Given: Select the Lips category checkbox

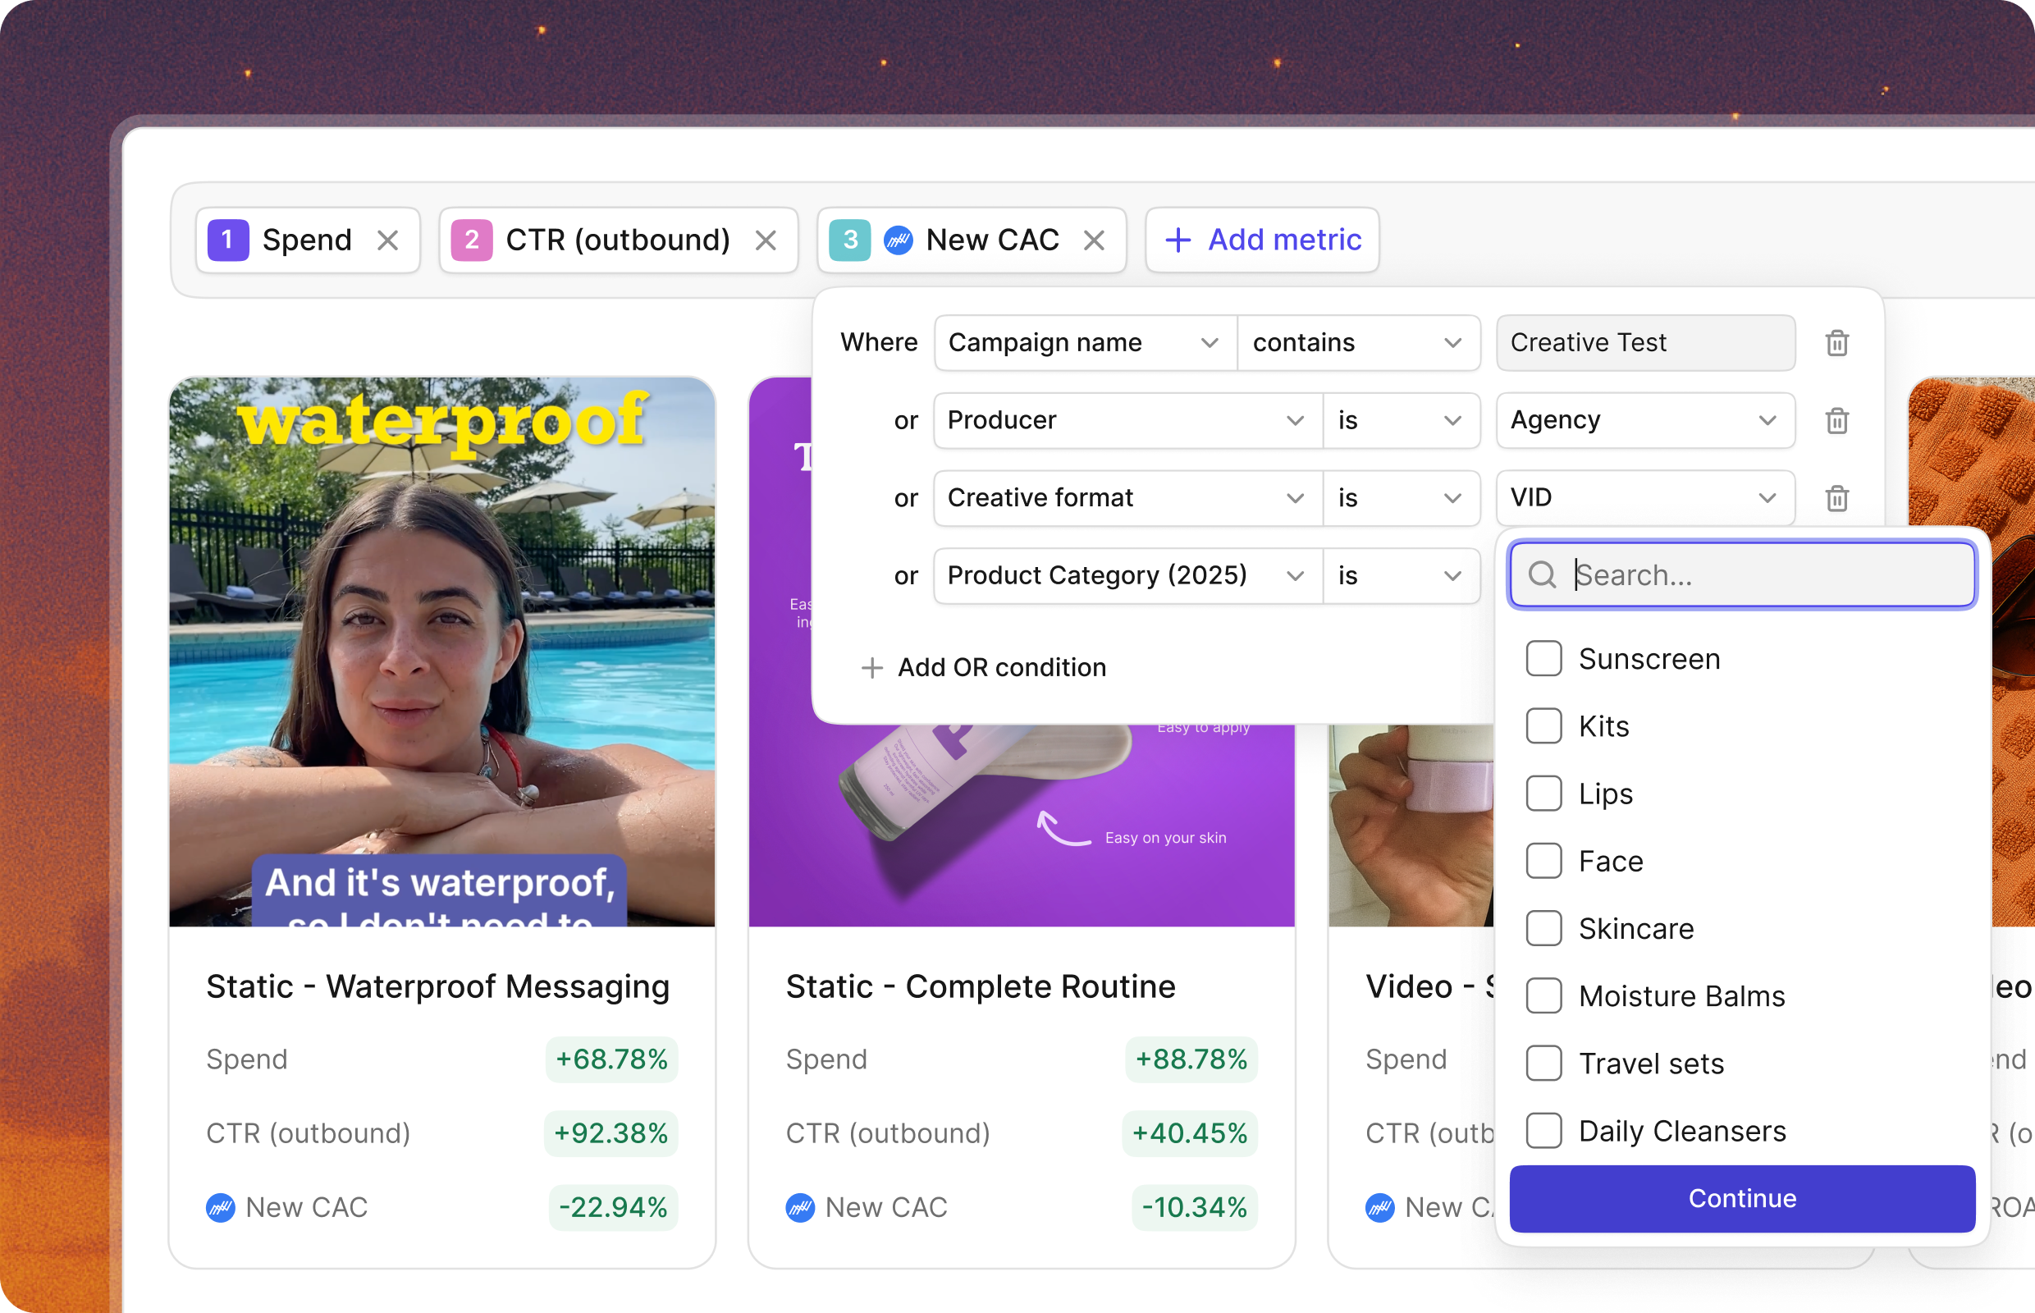Looking at the screenshot, I should (1543, 794).
